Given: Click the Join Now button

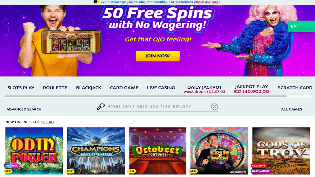Looking at the screenshot, I should (157, 56).
